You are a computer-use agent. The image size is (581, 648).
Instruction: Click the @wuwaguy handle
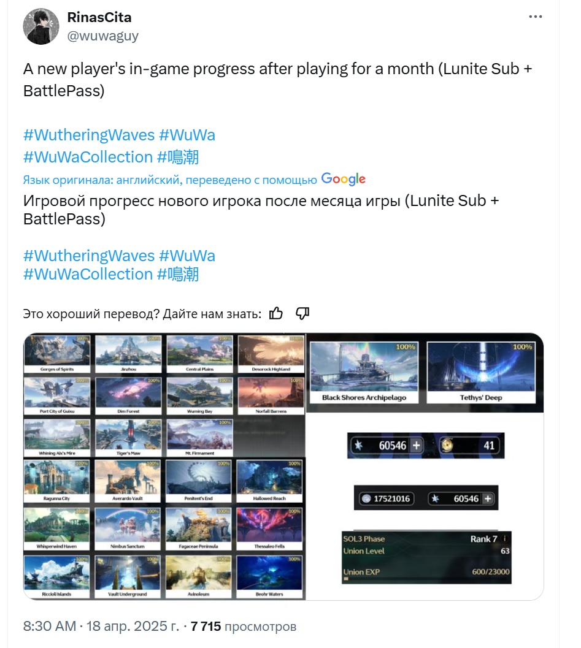(x=102, y=36)
